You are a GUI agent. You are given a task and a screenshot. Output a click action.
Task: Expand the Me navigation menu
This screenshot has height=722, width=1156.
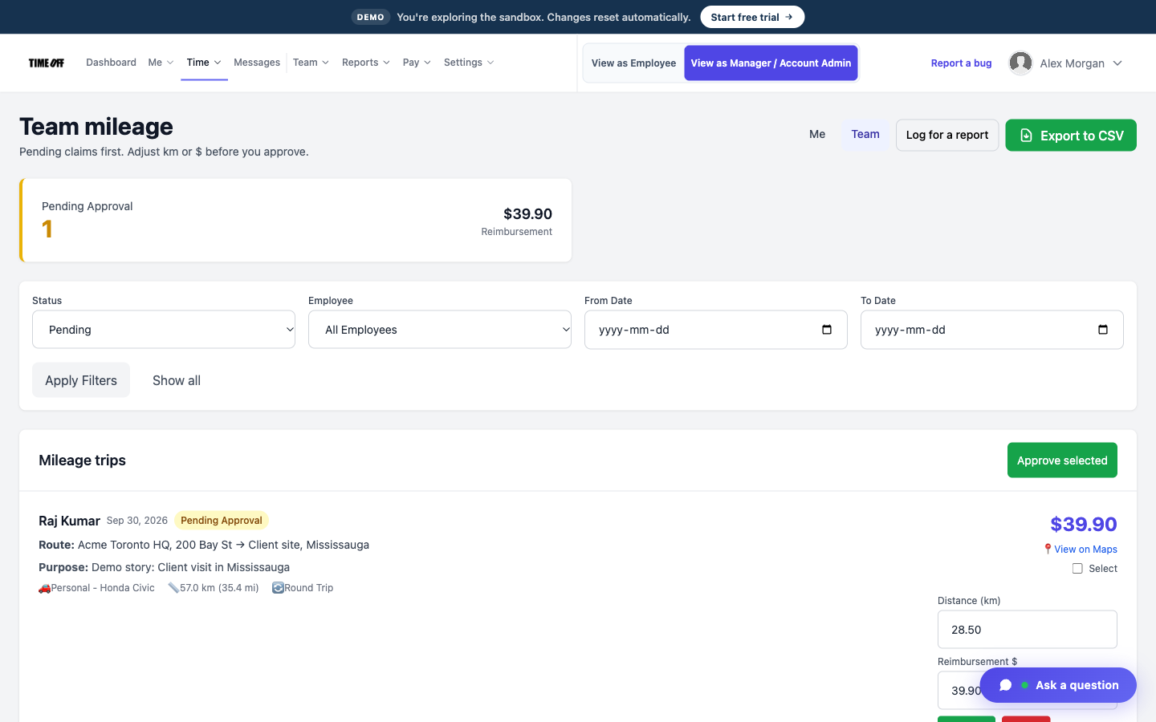coord(161,63)
